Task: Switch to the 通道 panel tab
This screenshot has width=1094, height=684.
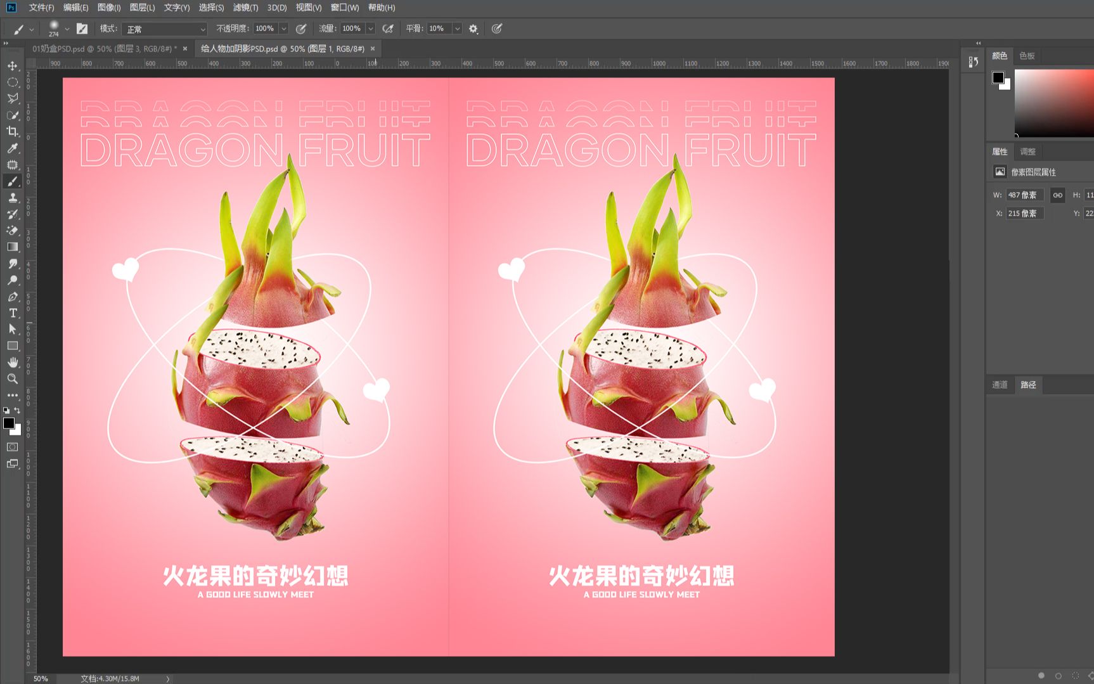Action: [1000, 385]
